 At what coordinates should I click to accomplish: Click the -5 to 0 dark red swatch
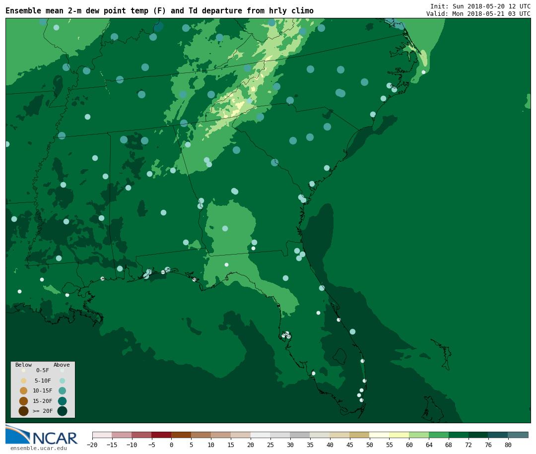tap(162, 435)
